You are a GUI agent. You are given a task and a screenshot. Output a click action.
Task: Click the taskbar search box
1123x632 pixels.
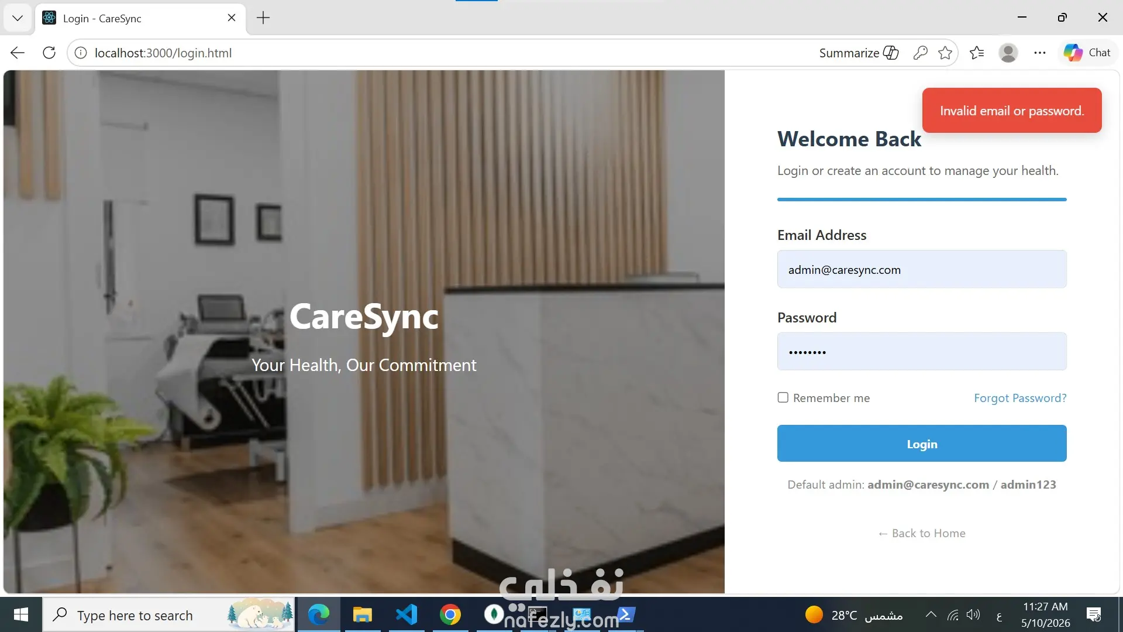pyautogui.click(x=168, y=614)
